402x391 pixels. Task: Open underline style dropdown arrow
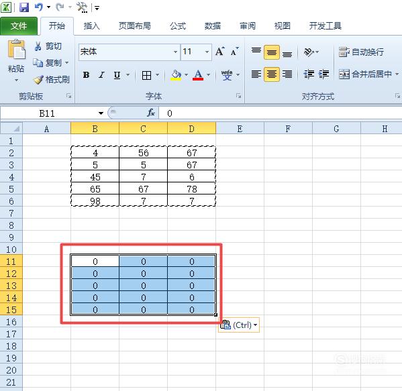coord(128,75)
